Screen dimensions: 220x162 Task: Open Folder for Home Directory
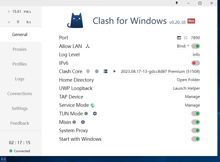(188, 80)
